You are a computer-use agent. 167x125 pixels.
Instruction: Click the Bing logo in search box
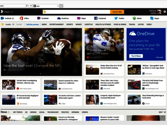click(x=45, y=12)
